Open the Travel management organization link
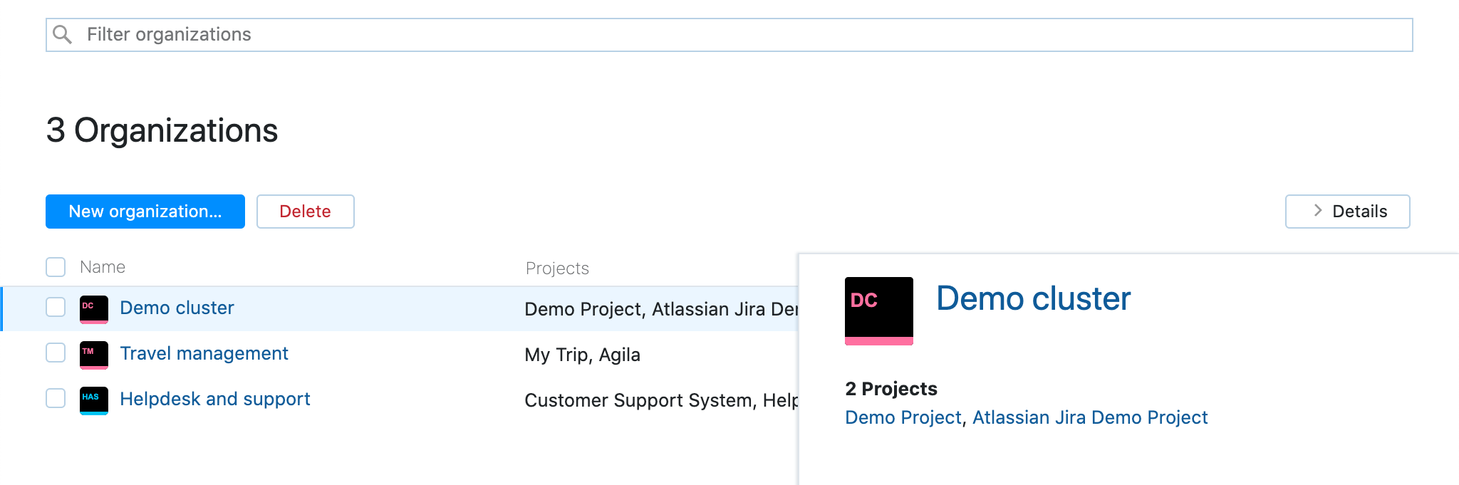Screen dimensions: 1459x485 (204, 353)
